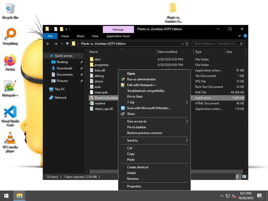Select the readme HTML file
The height and width of the screenshot is (201, 268).
[100, 103]
